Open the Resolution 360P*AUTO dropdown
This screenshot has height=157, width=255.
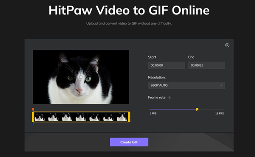pyautogui.click(x=187, y=85)
